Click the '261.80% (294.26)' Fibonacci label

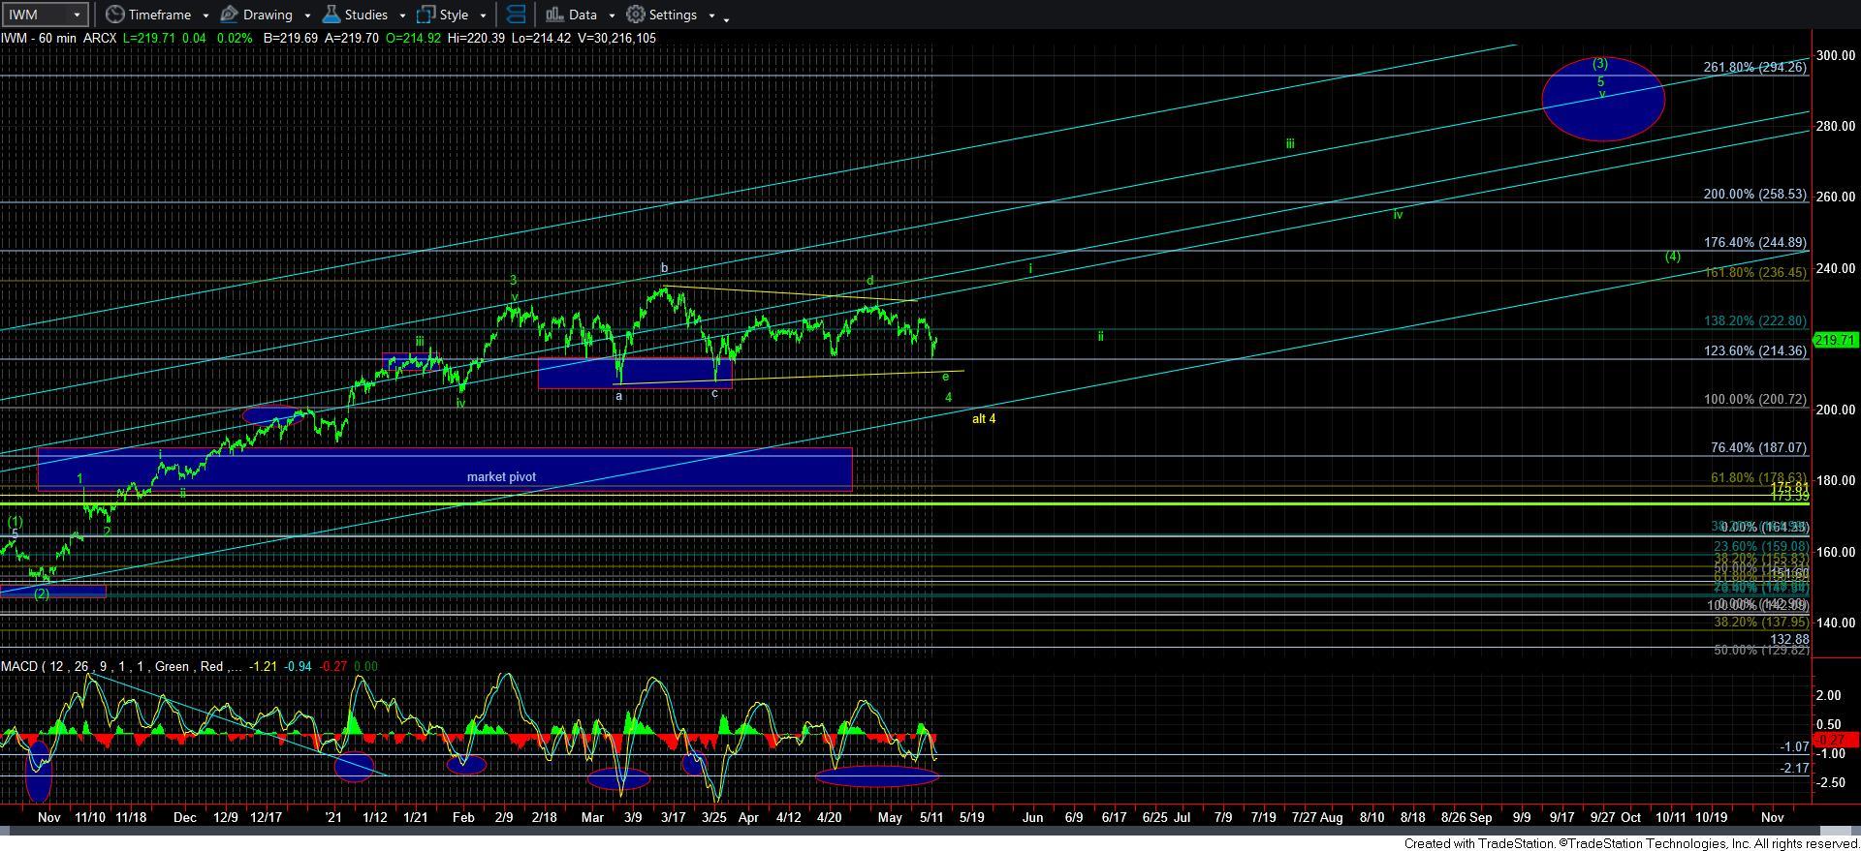click(1755, 68)
